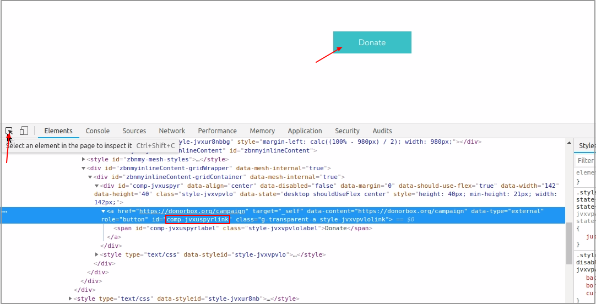Open the Memory tab

click(x=262, y=131)
